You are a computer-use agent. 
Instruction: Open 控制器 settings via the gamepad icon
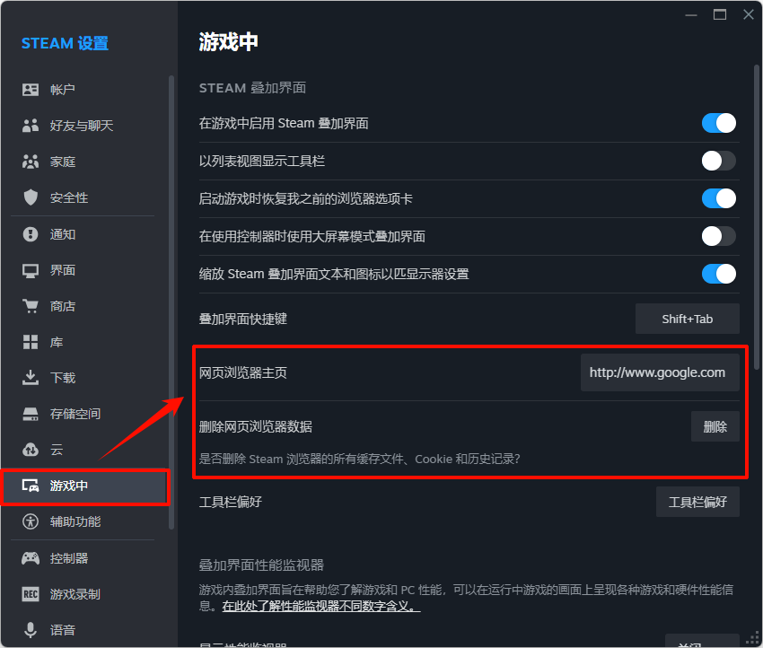[x=30, y=557]
